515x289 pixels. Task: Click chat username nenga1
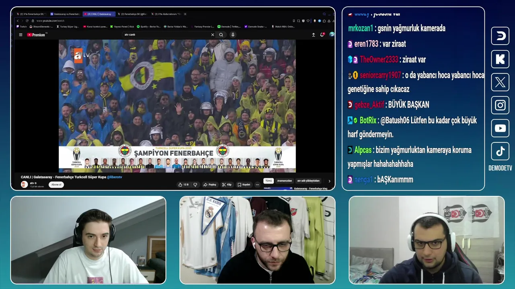pyautogui.click(x=363, y=180)
